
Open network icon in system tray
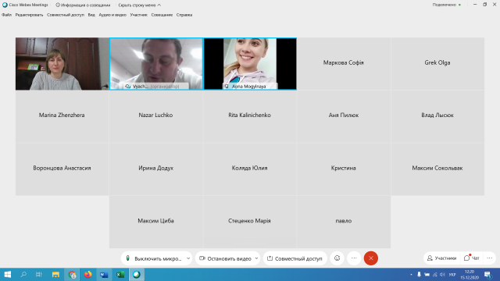click(x=434, y=274)
